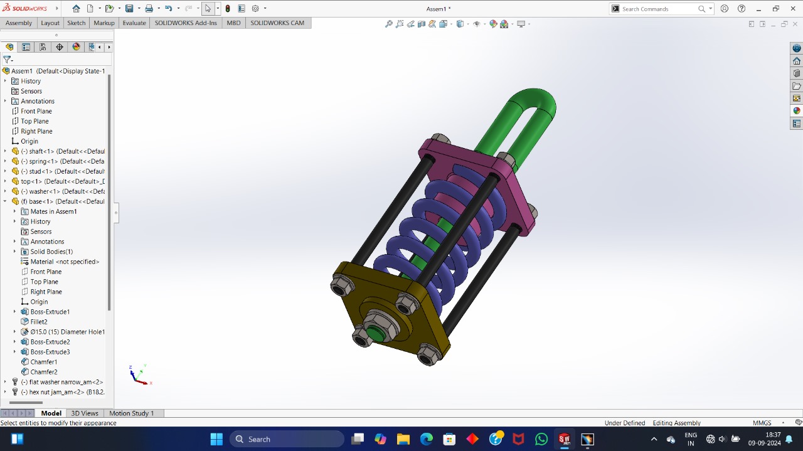The height and width of the screenshot is (451, 803).
Task: Open the Save dropdown arrow
Action: [x=138, y=9]
